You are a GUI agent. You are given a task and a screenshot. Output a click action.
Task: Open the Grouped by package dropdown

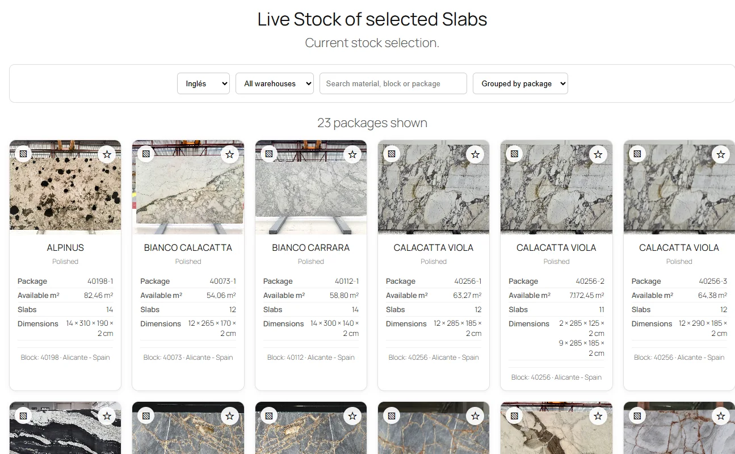click(520, 83)
